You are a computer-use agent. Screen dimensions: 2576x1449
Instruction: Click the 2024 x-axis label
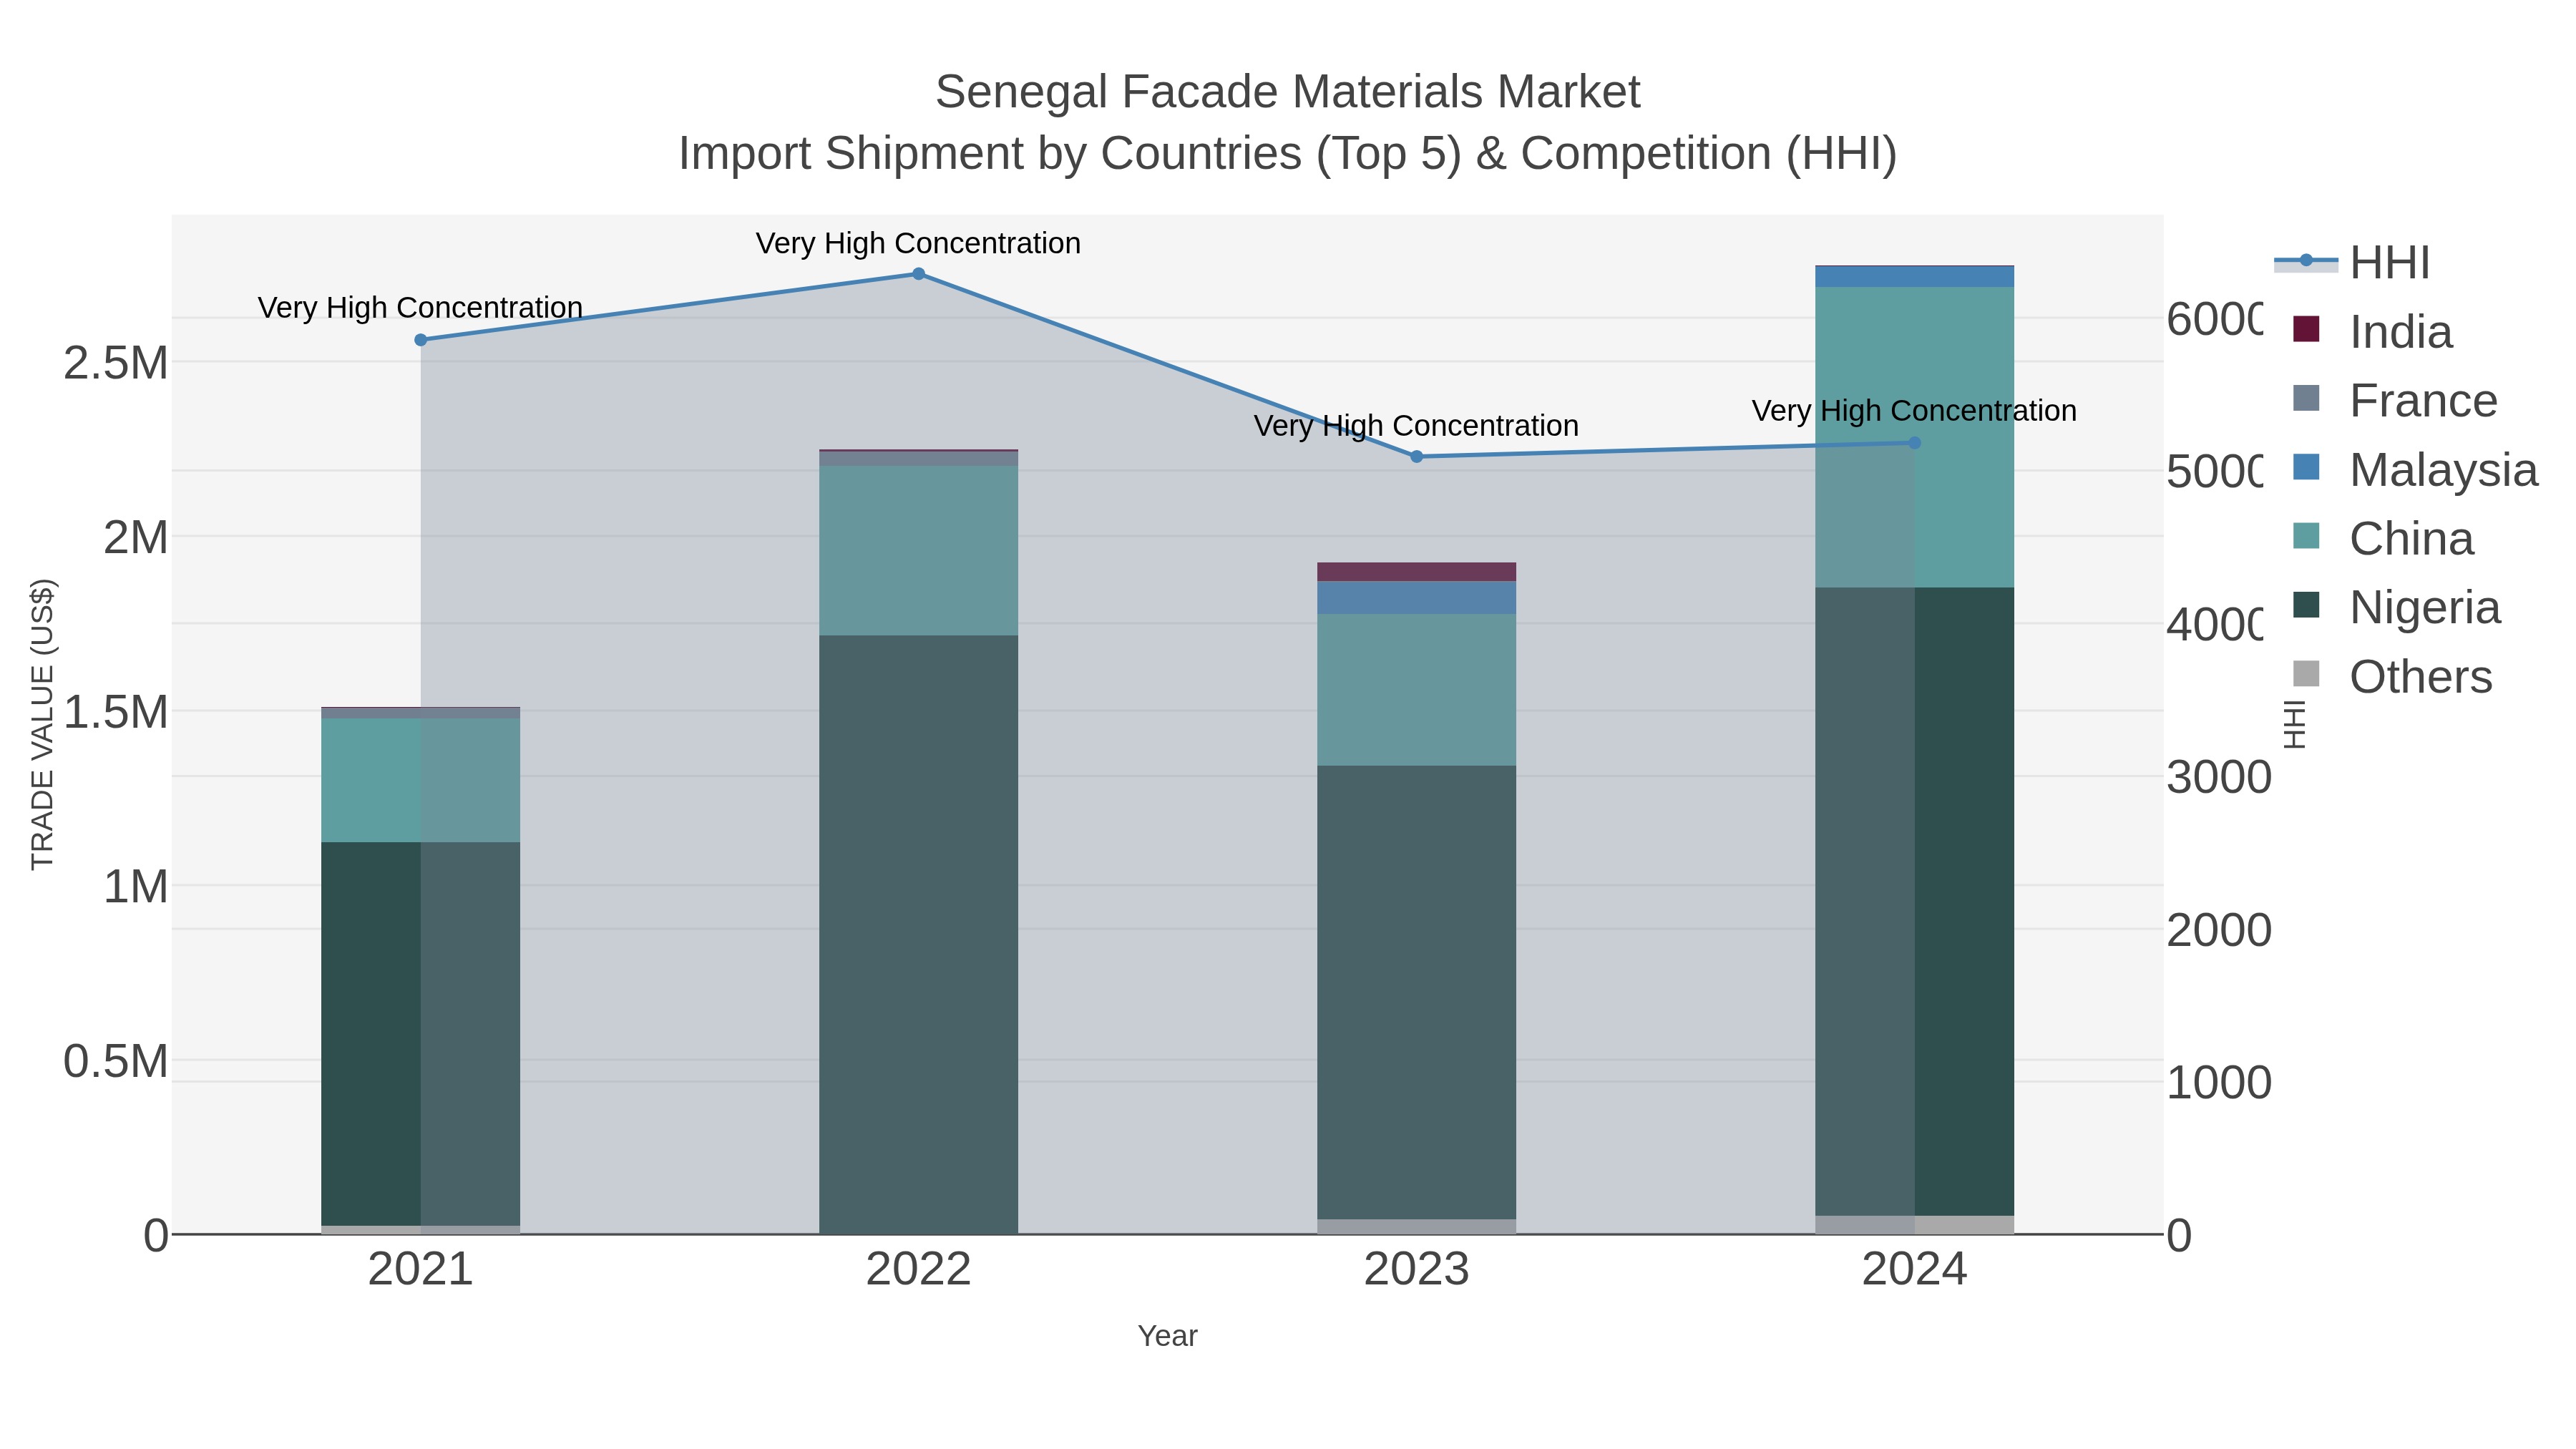(1914, 1270)
